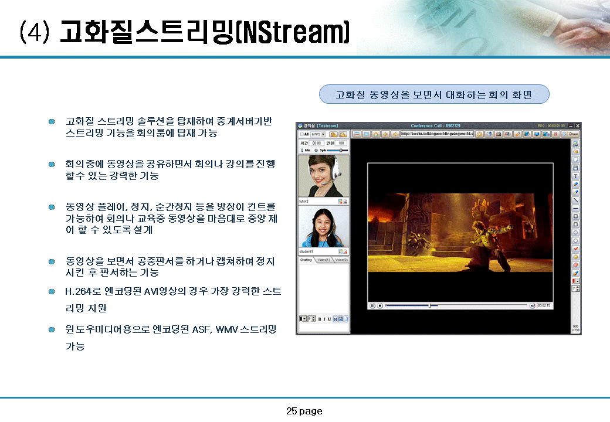The image size is (610, 422).
Task: Click the fullscreen view toolbar icon
Action: point(366,134)
